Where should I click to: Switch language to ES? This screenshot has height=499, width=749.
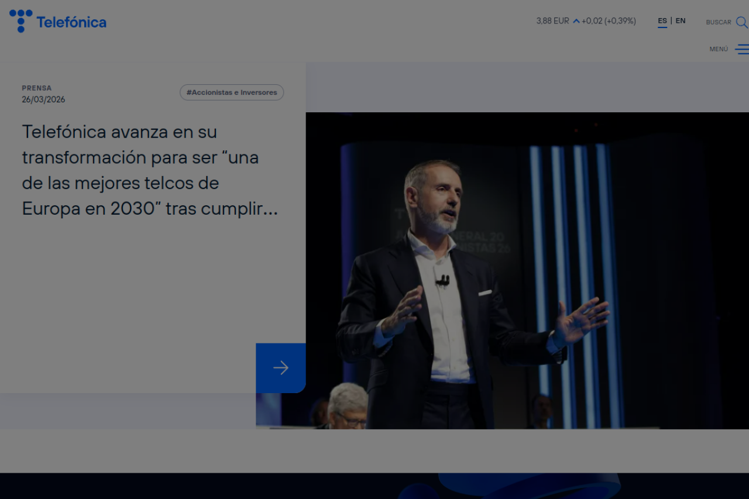tap(662, 21)
